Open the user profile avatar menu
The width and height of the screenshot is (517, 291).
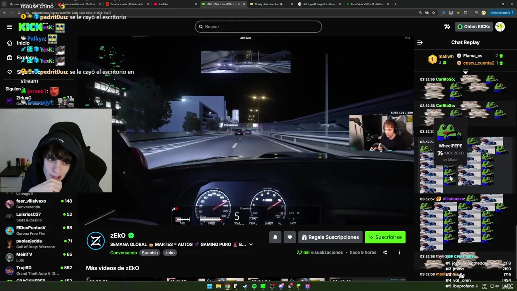[x=500, y=27]
